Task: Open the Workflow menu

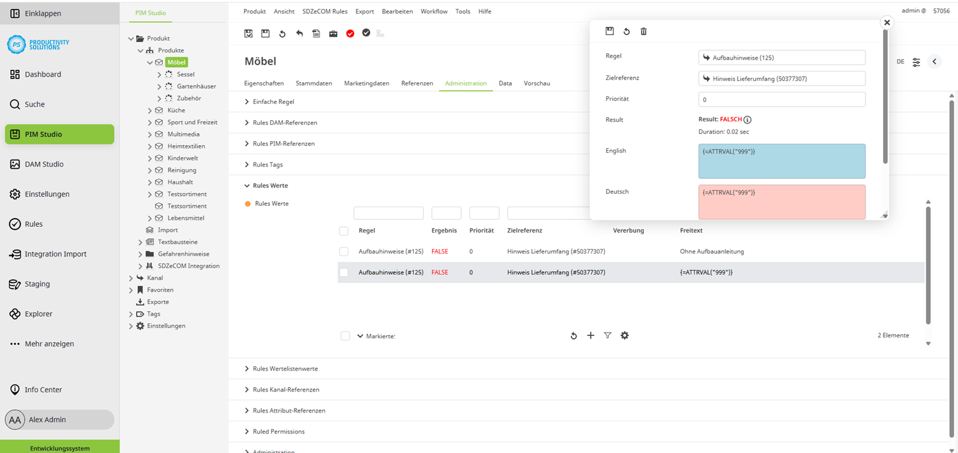Action: 433,11
